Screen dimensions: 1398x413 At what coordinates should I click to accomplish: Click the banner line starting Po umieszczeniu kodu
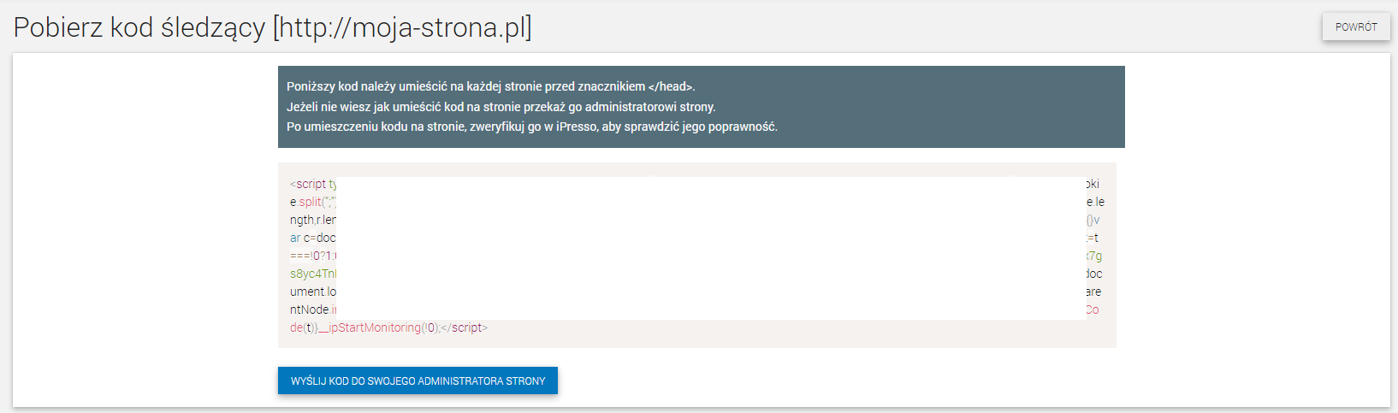coord(532,127)
